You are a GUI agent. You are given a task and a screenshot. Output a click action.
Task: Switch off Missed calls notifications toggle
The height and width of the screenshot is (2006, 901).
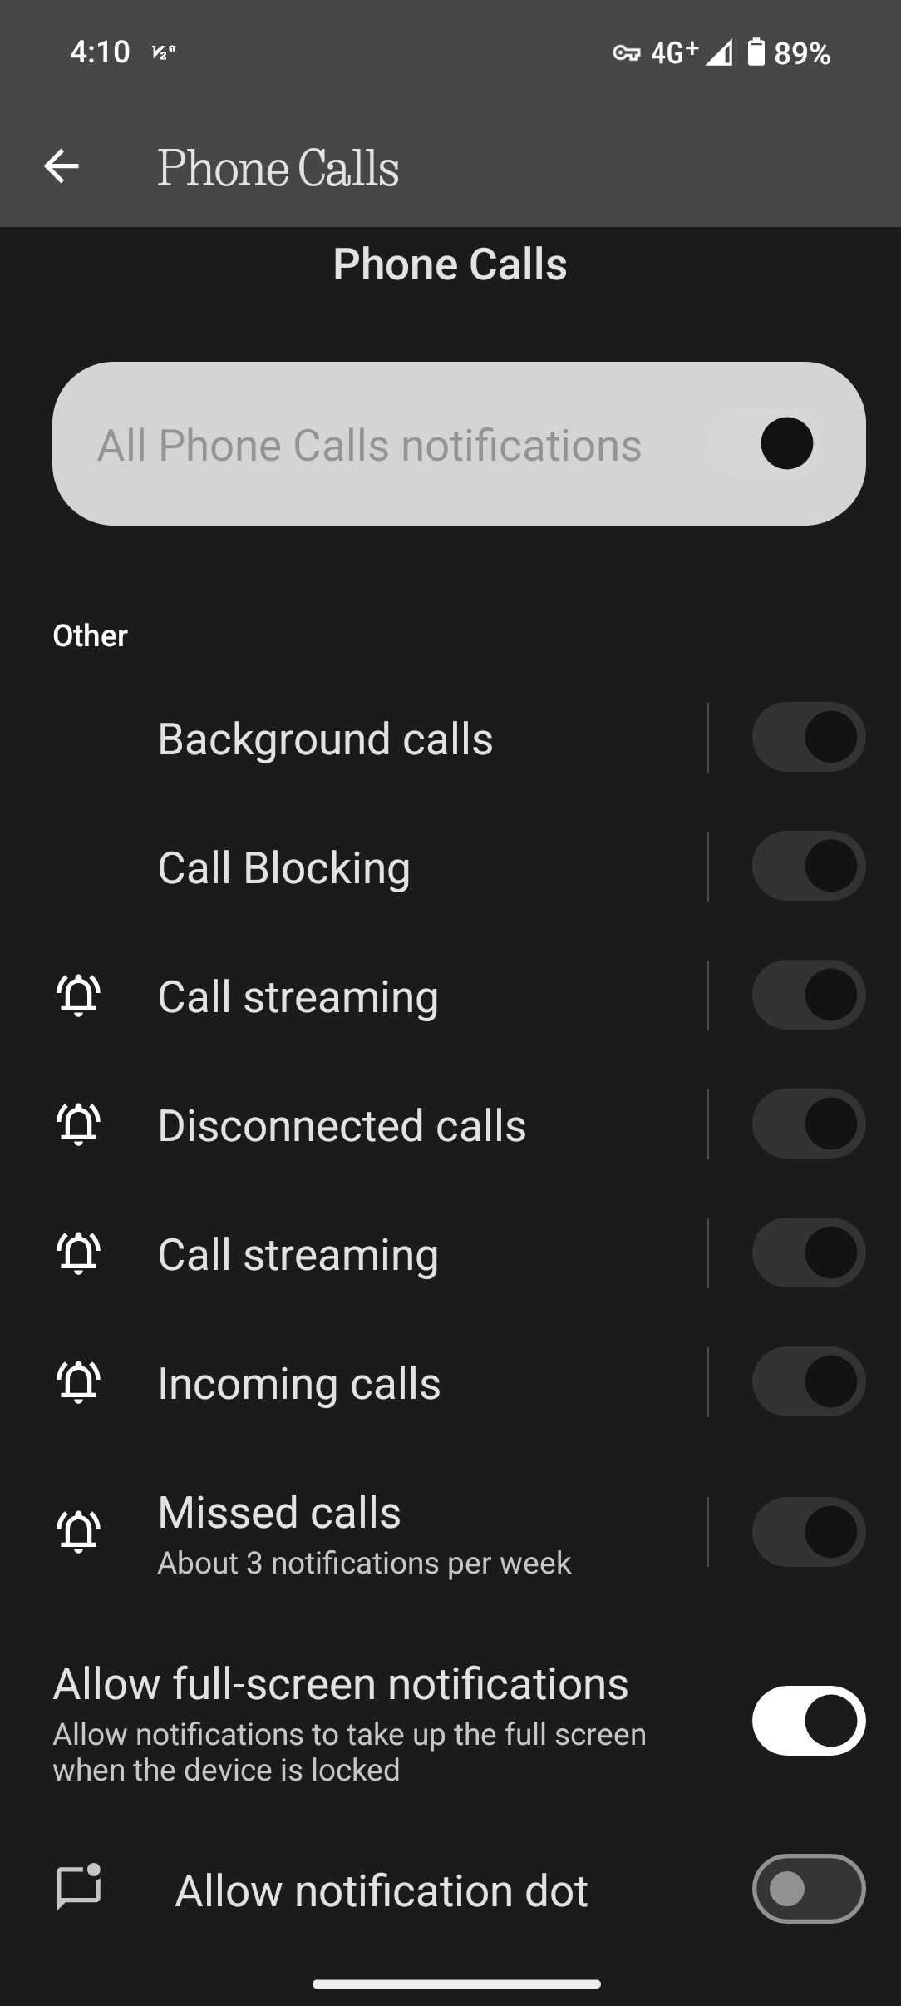click(808, 1532)
